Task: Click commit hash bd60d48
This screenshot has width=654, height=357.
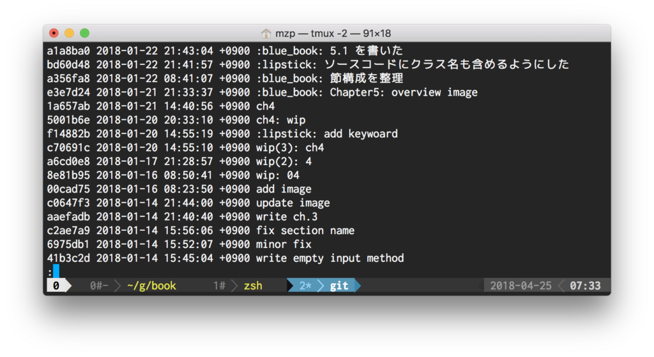Action: click(68, 64)
